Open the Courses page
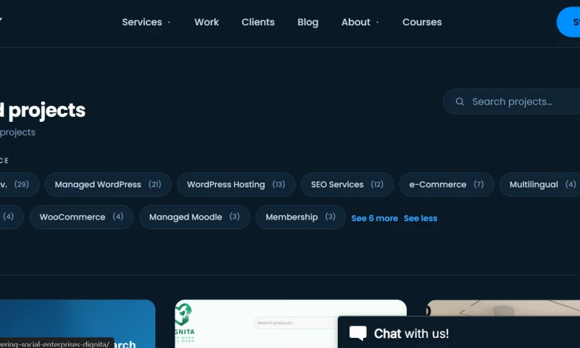The image size is (580, 348). pyautogui.click(x=422, y=22)
